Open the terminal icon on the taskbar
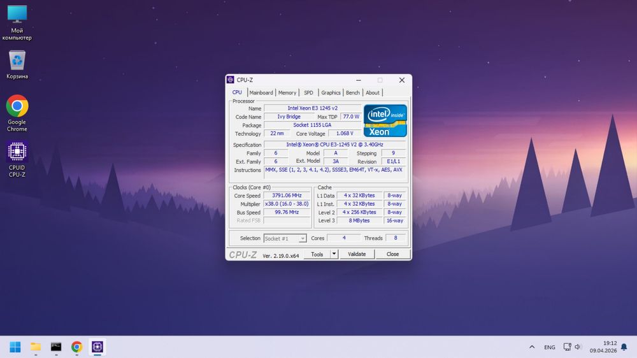 56,347
